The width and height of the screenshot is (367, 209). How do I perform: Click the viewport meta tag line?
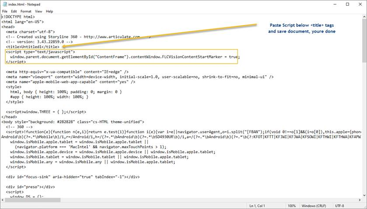(140, 77)
